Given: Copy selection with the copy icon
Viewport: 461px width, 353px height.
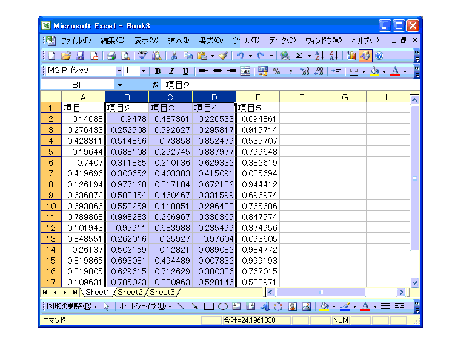Looking at the screenshot, I should [x=188, y=56].
